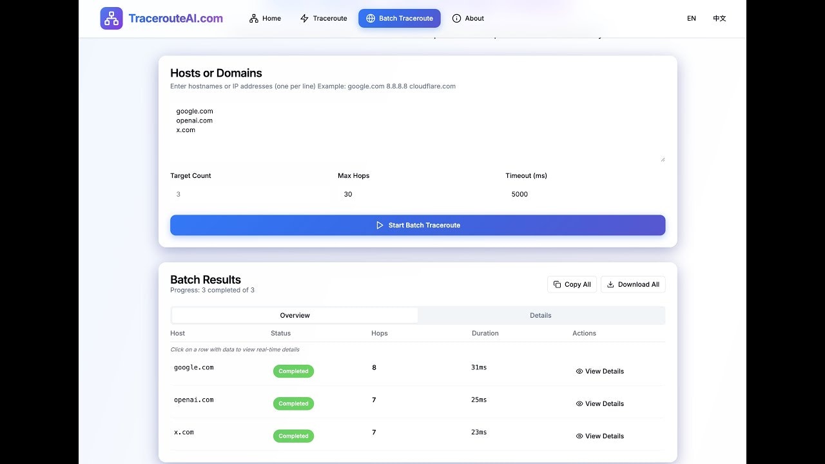This screenshot has width=825, height=464.
Task: Click the Batch Results heading
Action: point(206,280)
